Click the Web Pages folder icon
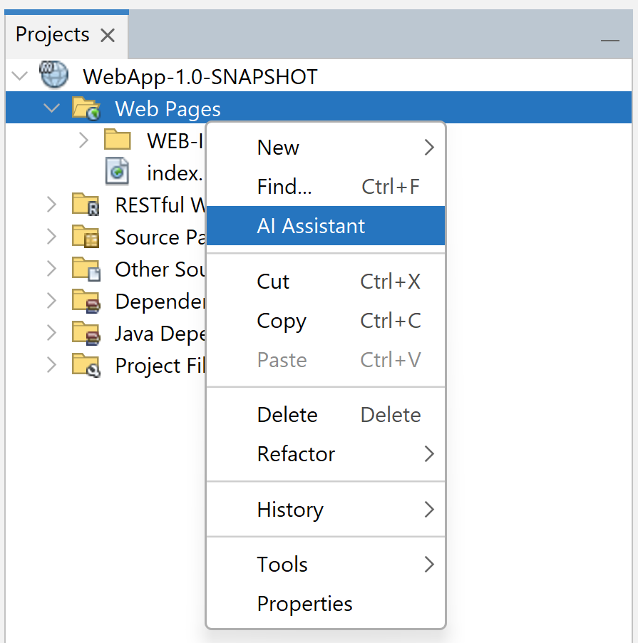Viewport: 638px width, 643px height. pos(86,109)
